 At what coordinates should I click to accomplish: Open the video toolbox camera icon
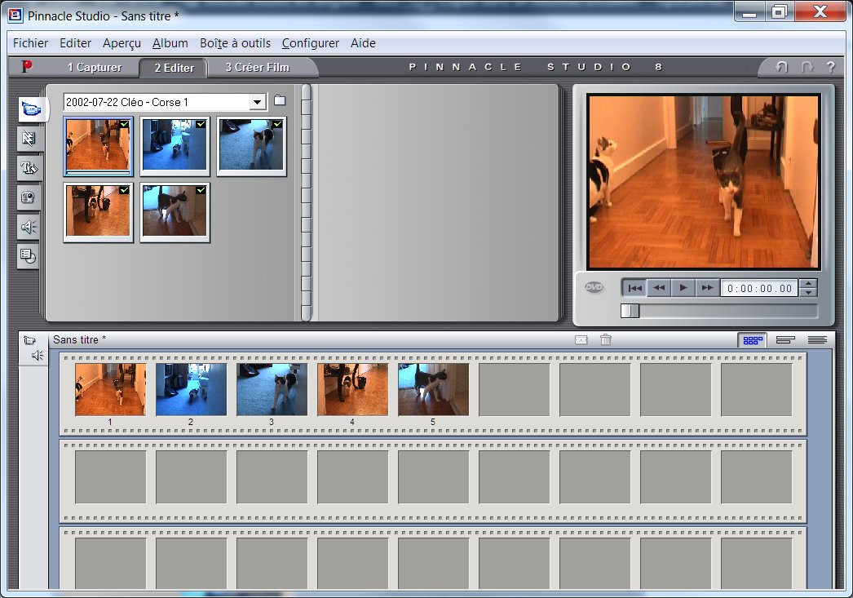tap(29, 340)
